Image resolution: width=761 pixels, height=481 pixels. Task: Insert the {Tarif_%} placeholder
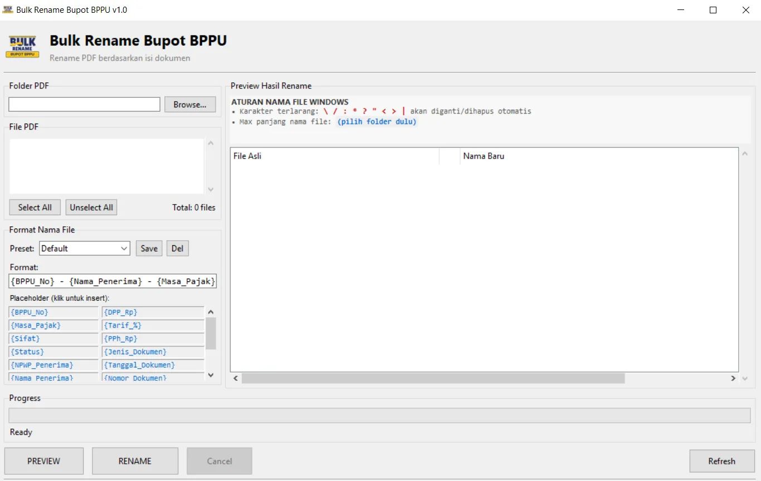pyautogui.click(x=153, y=326)
